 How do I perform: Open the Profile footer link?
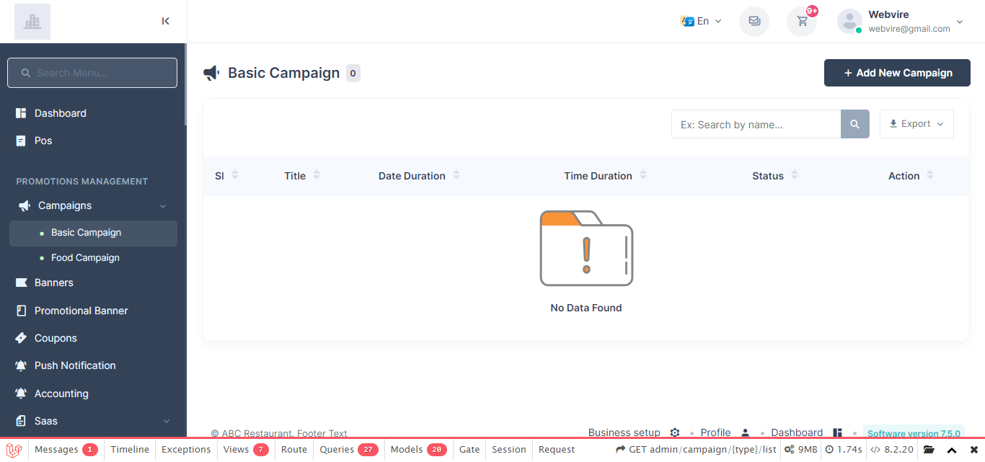(x=716, y=433)
